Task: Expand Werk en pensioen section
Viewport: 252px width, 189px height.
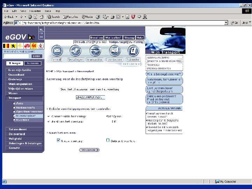Action: coord(24,84)
